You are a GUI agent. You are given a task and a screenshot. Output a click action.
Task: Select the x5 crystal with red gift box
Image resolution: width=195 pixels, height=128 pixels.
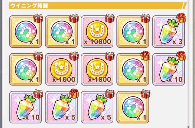pyautogui.click(x=97, y=107)
